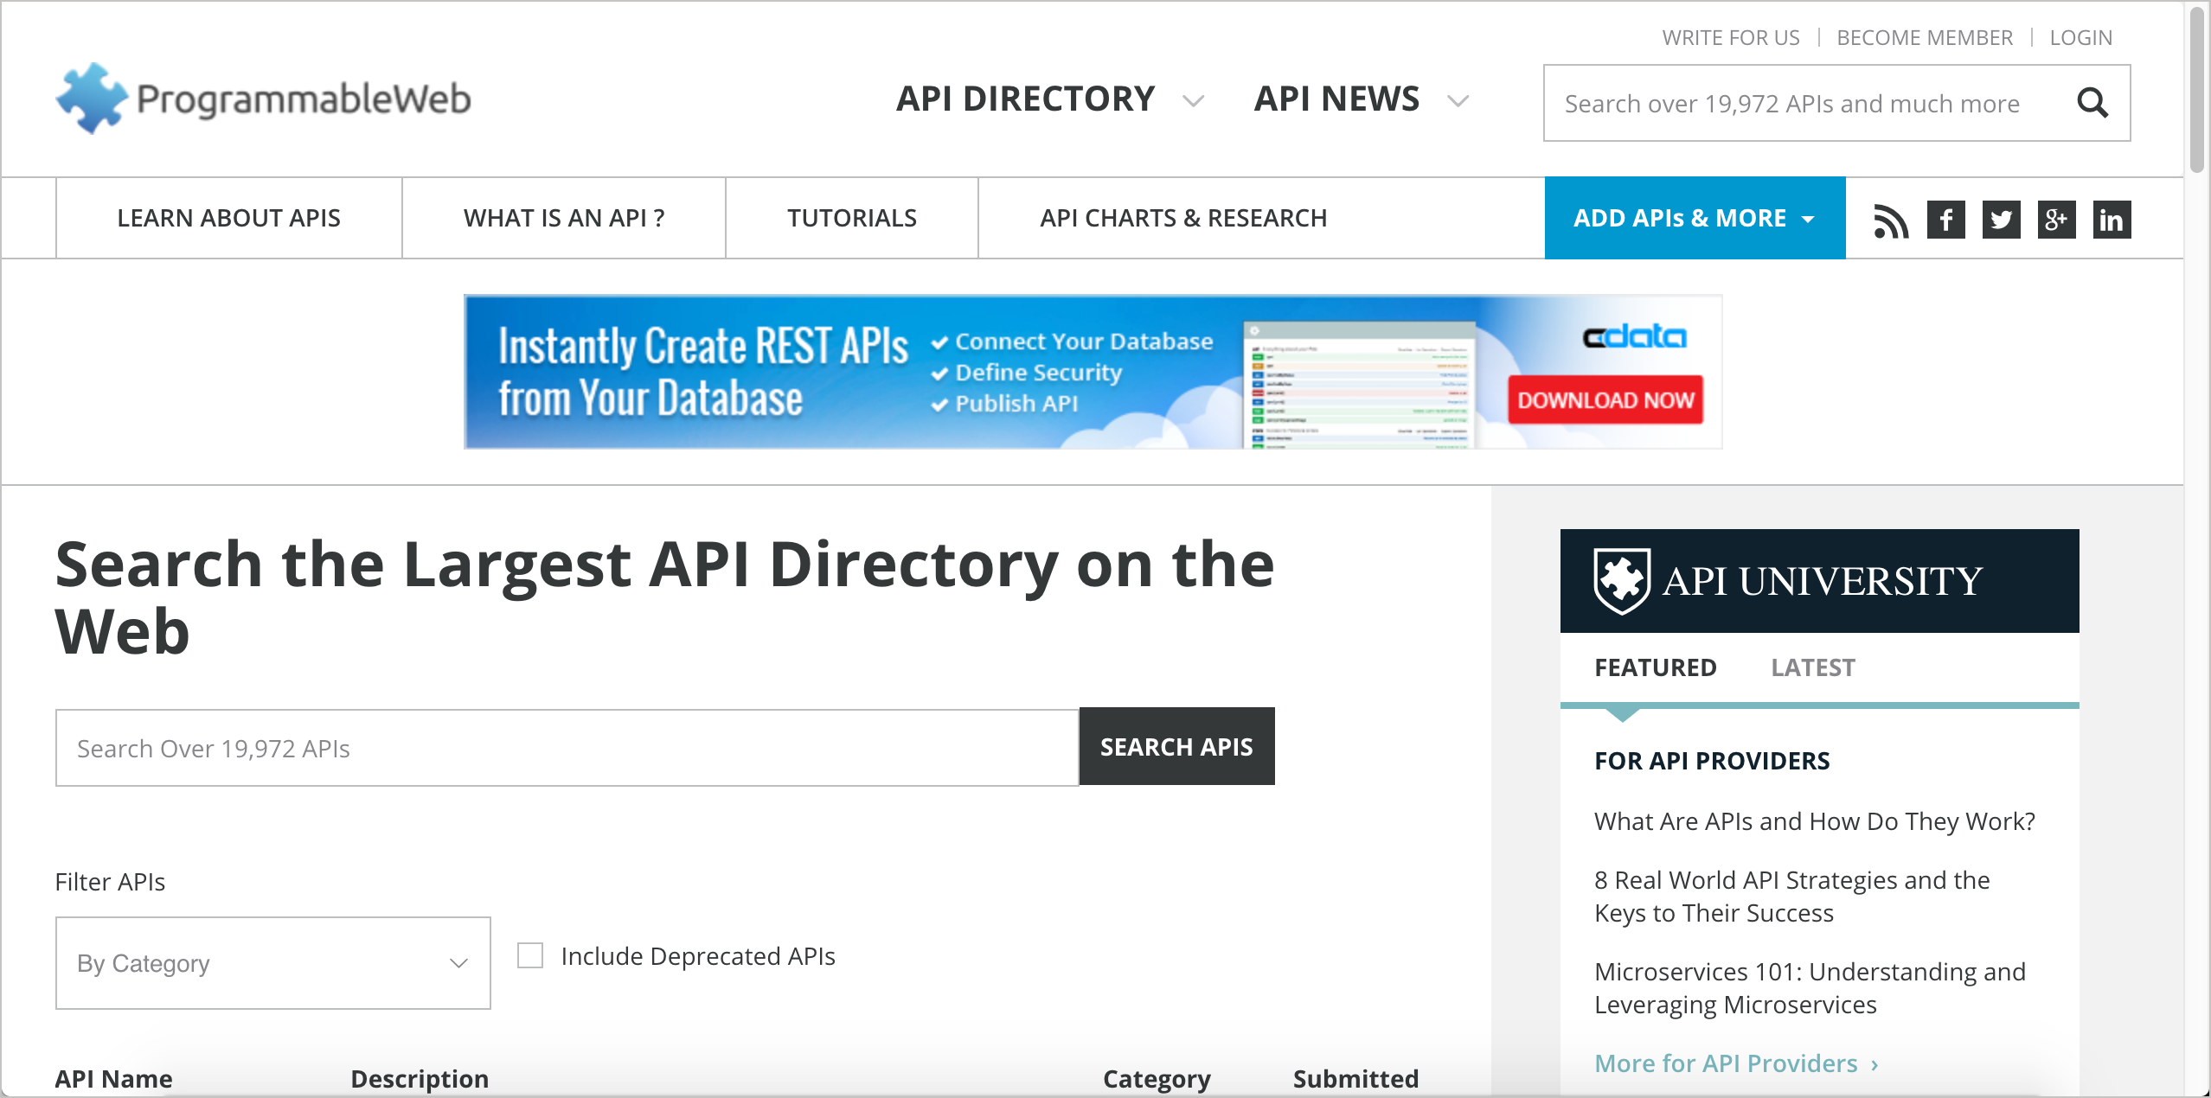The width and height of the screenshot is (2211, 1098).
Task: Open the By Category filter dropdown
Action: [x=273, y=963]
